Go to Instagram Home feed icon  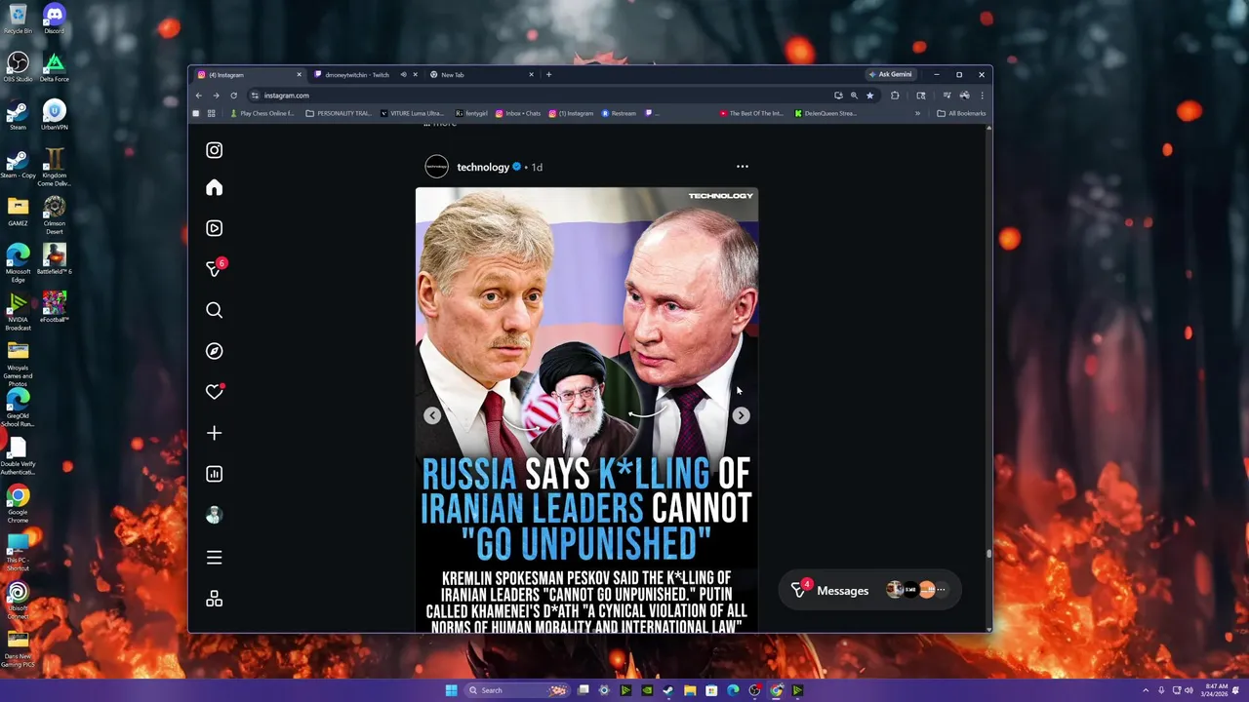[214, 187]
